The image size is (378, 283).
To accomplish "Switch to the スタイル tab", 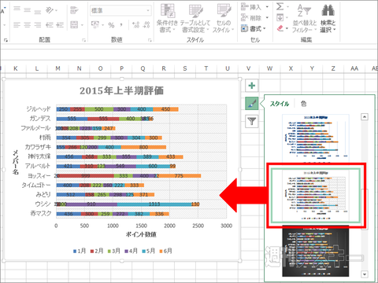I will (x=280, y=104).
